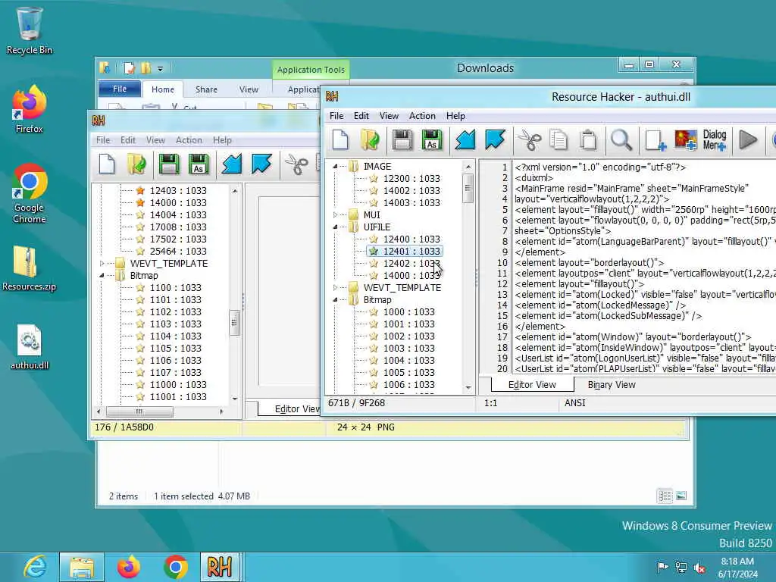The height and width of the screenshot is (582, 776).
Task: Select resource 12300 : 1033 under IMAGE
Action: (411, 178)
